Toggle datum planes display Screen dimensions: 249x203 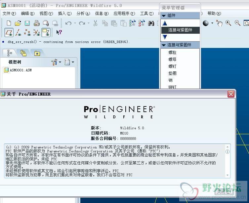point(9,32)
